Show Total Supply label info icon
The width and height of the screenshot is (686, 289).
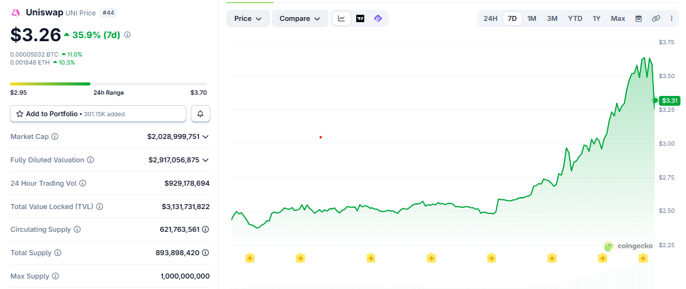click(x=58, y=253)
